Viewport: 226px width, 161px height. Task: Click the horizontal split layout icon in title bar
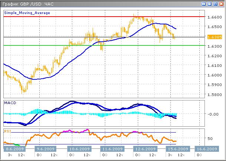(x=209, y=4)
